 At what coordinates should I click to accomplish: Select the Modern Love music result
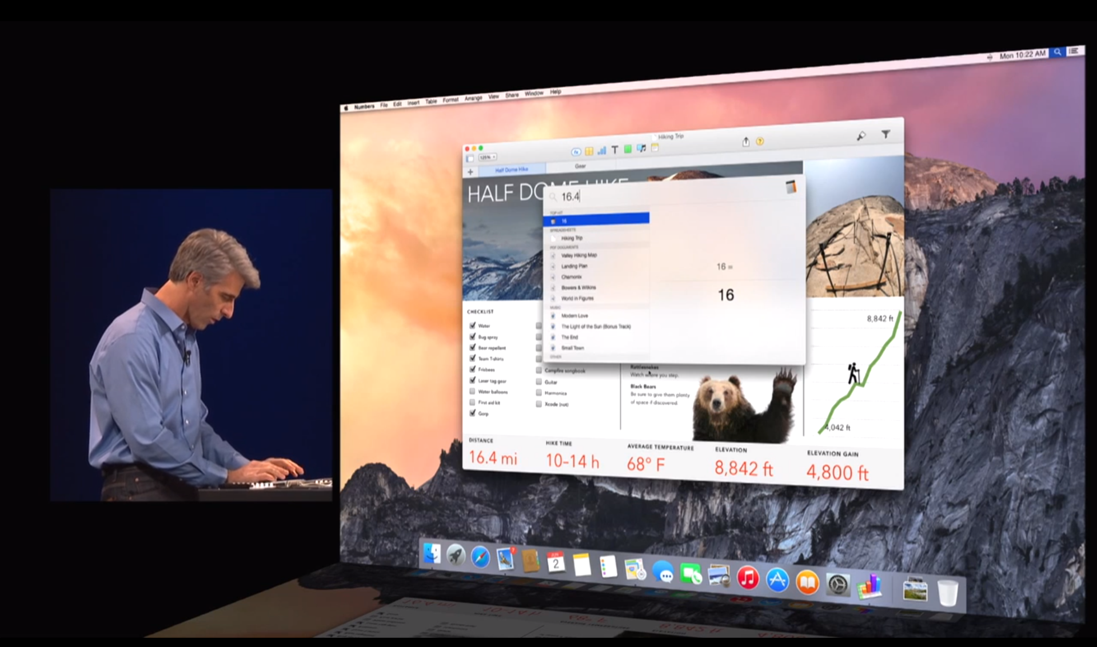[x=596, y=316]
